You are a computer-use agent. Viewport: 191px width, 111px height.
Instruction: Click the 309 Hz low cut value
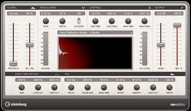pos(38,80)
